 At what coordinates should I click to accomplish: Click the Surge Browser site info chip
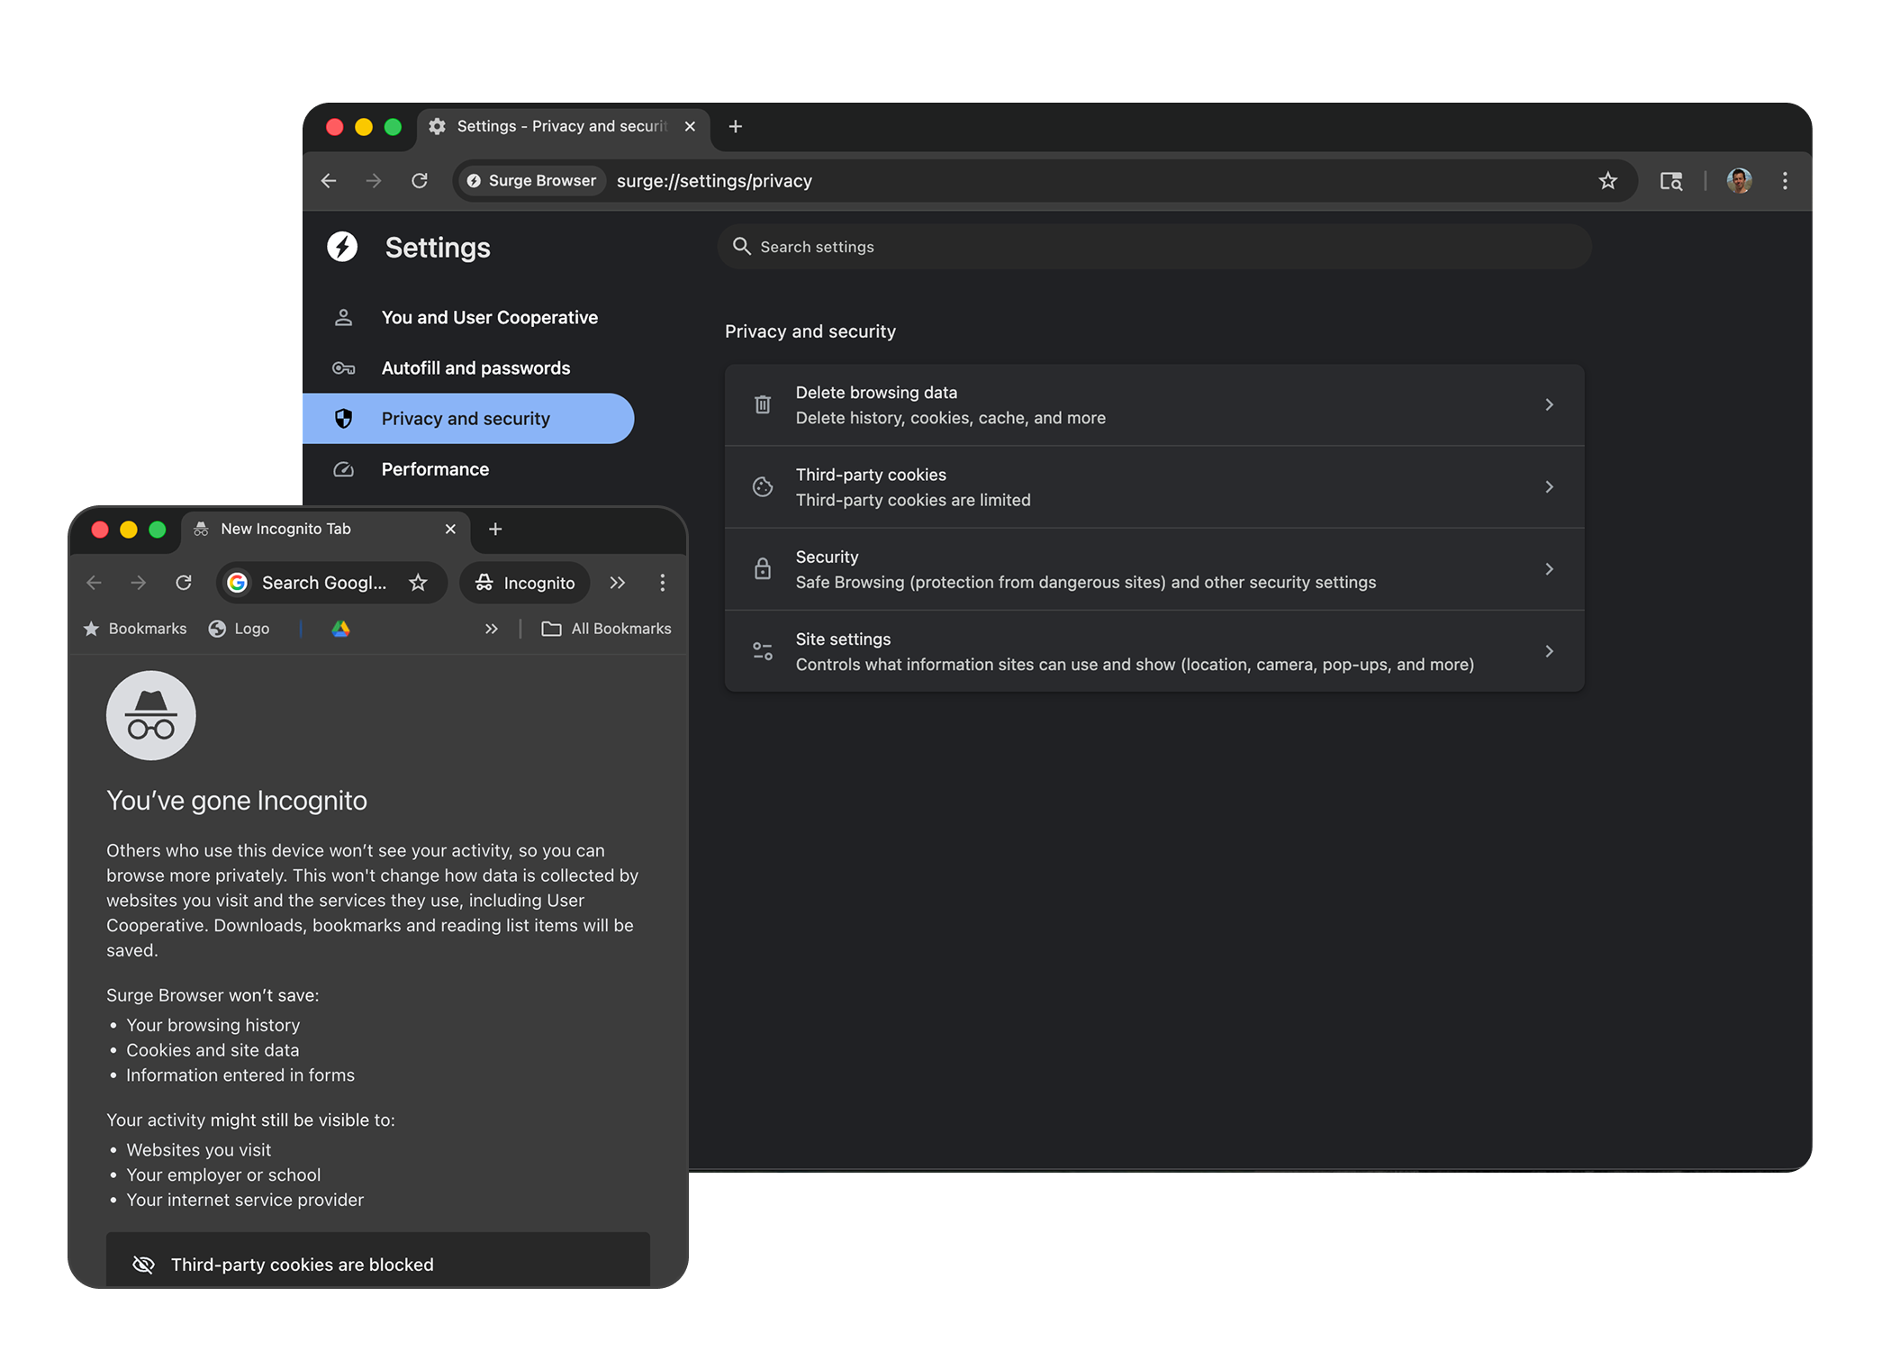click(532, 181)
